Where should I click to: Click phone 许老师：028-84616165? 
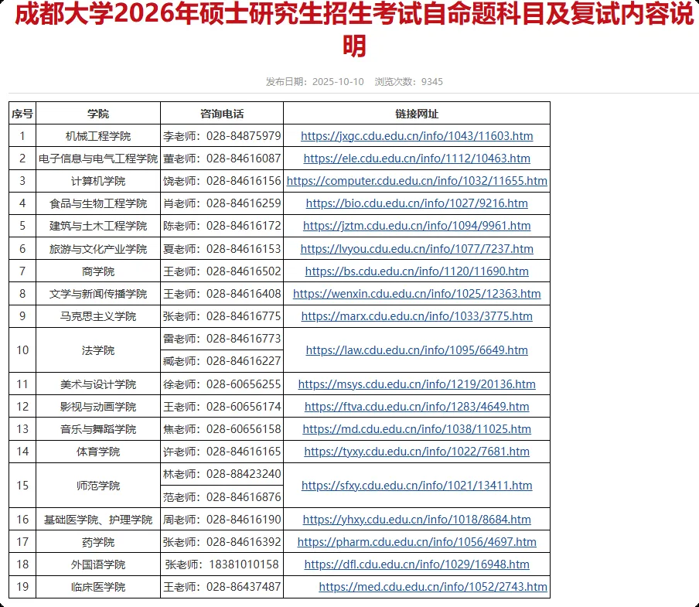222,452
